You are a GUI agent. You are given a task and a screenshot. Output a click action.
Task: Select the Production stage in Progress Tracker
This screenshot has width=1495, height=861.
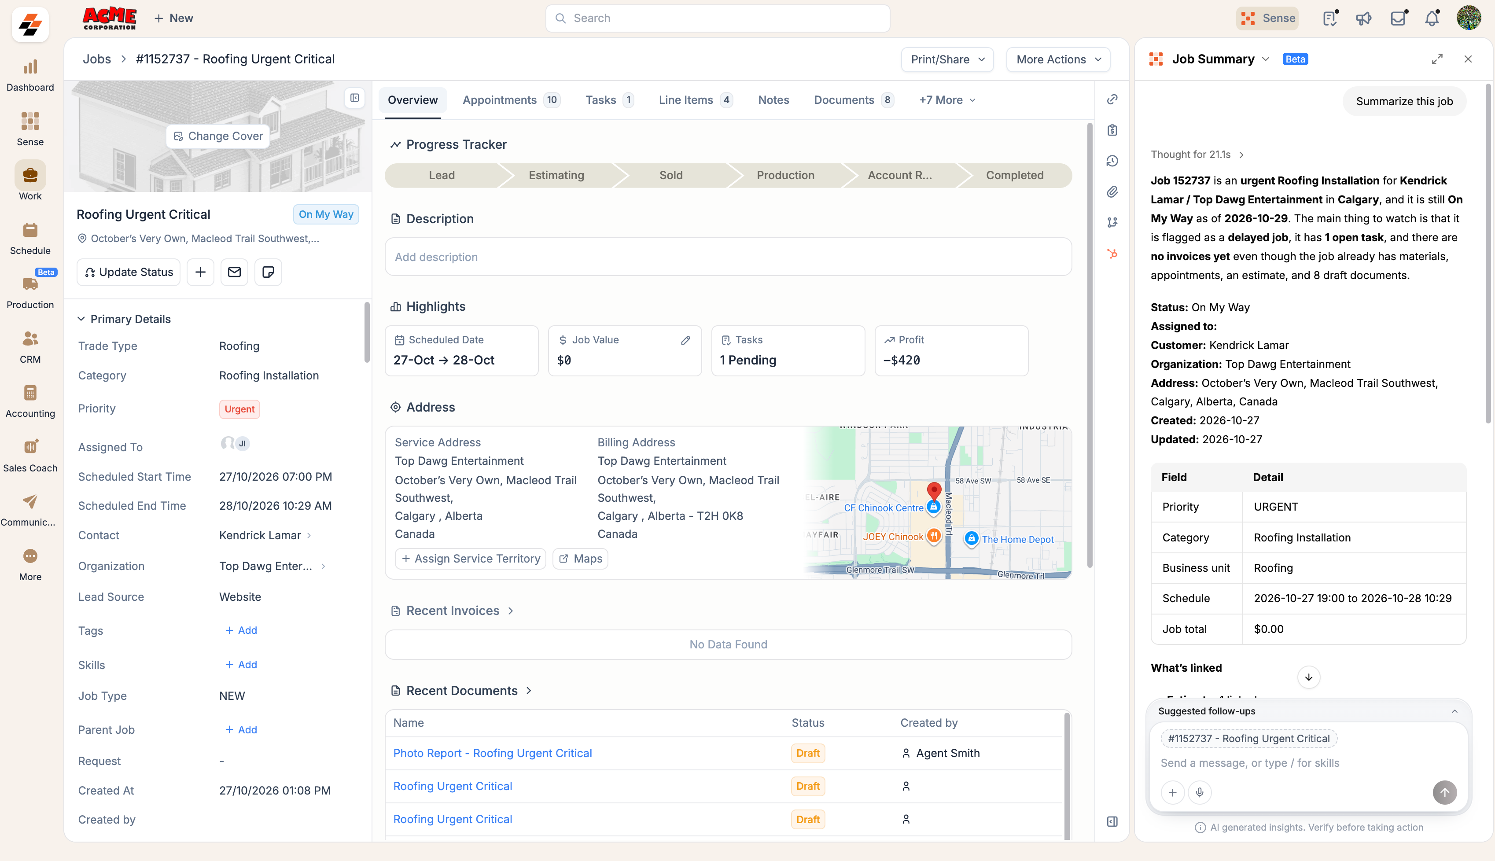785,175
